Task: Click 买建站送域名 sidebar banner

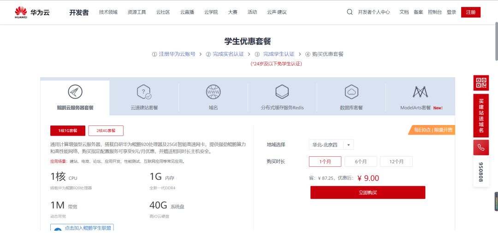Action: 481,115
